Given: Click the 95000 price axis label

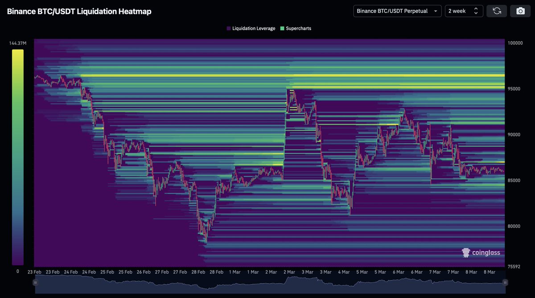Looking at the screenshot, I should (x=514, y=89).
